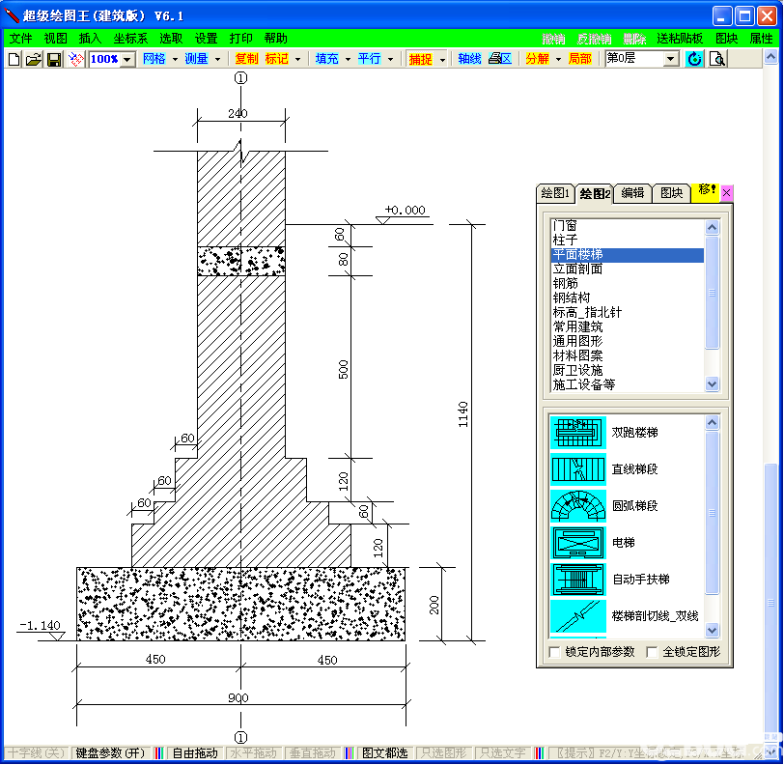The image size is (784, 765).
Task: Click down arrow of category list scrollbar
Action: (712, 384)
